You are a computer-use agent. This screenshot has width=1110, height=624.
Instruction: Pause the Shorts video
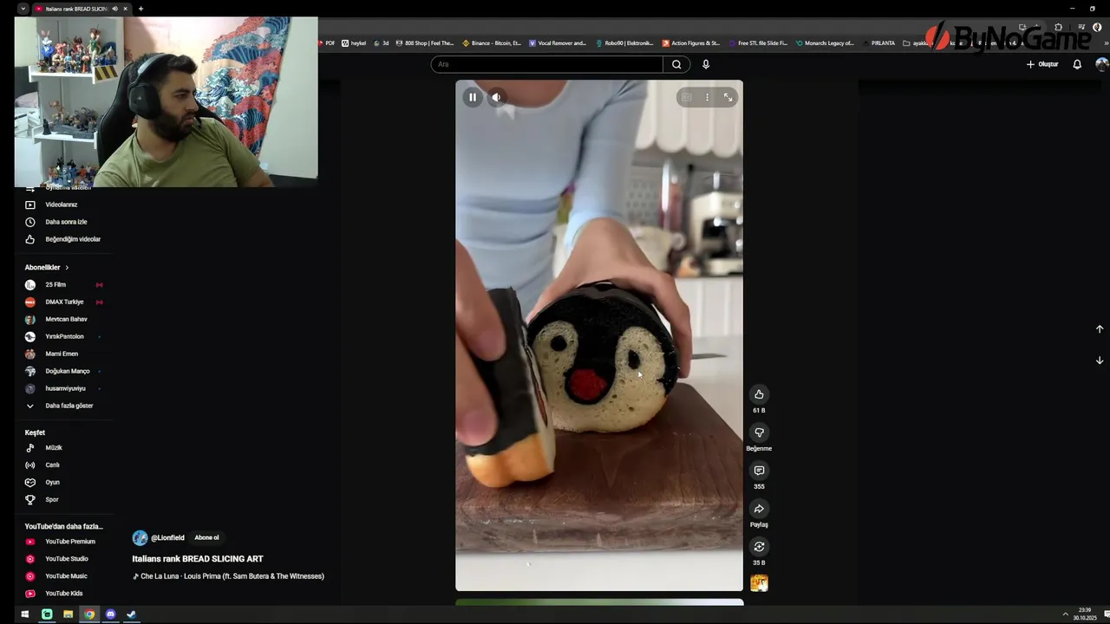(472, 97)
